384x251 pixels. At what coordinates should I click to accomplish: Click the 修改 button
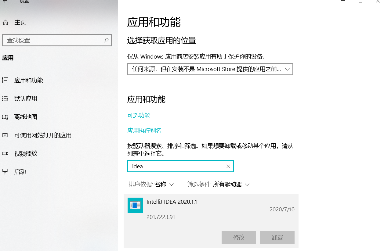[x=239, y=237]
